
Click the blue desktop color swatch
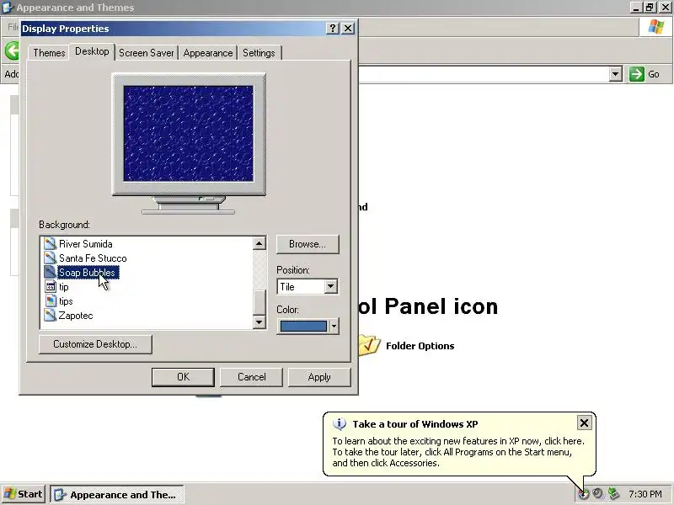303,327
